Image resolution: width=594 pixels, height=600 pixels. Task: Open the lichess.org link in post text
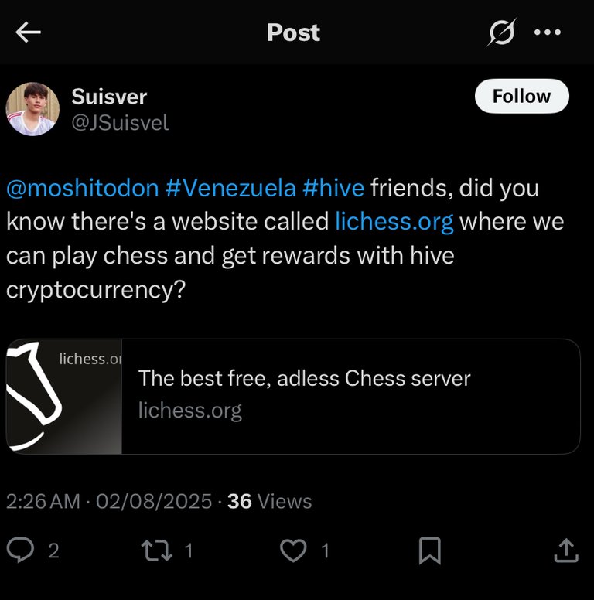click(394, 222)
